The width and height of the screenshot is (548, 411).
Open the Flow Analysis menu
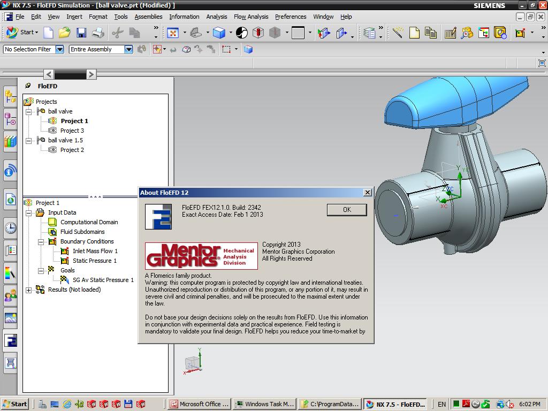click(x=251, y=17)
